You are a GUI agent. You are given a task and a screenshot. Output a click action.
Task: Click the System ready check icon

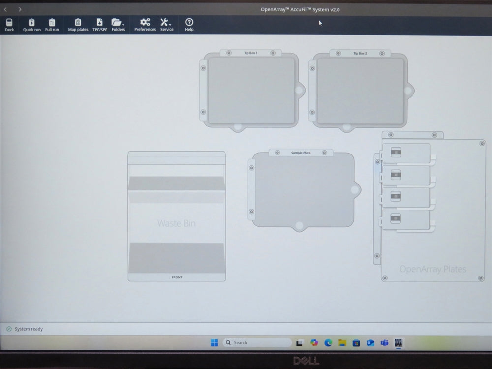click(9, 329)
